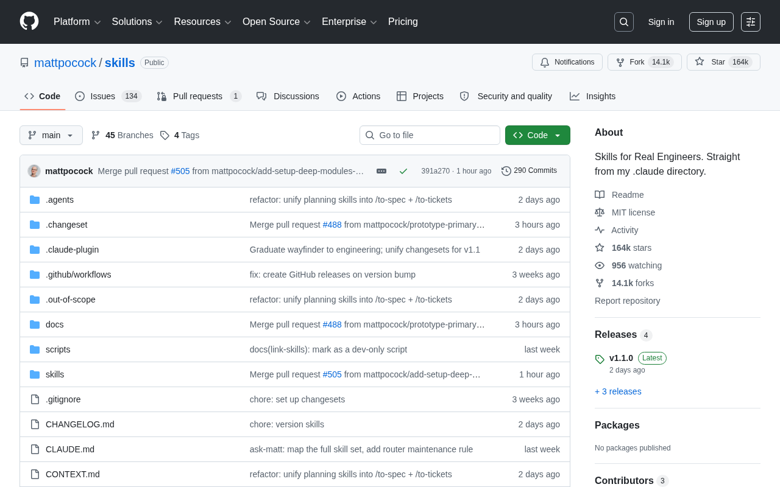Click mattpocock's avatar in the commit bar
The height and width of the screenshot is (487, 780).
[34, 171]
